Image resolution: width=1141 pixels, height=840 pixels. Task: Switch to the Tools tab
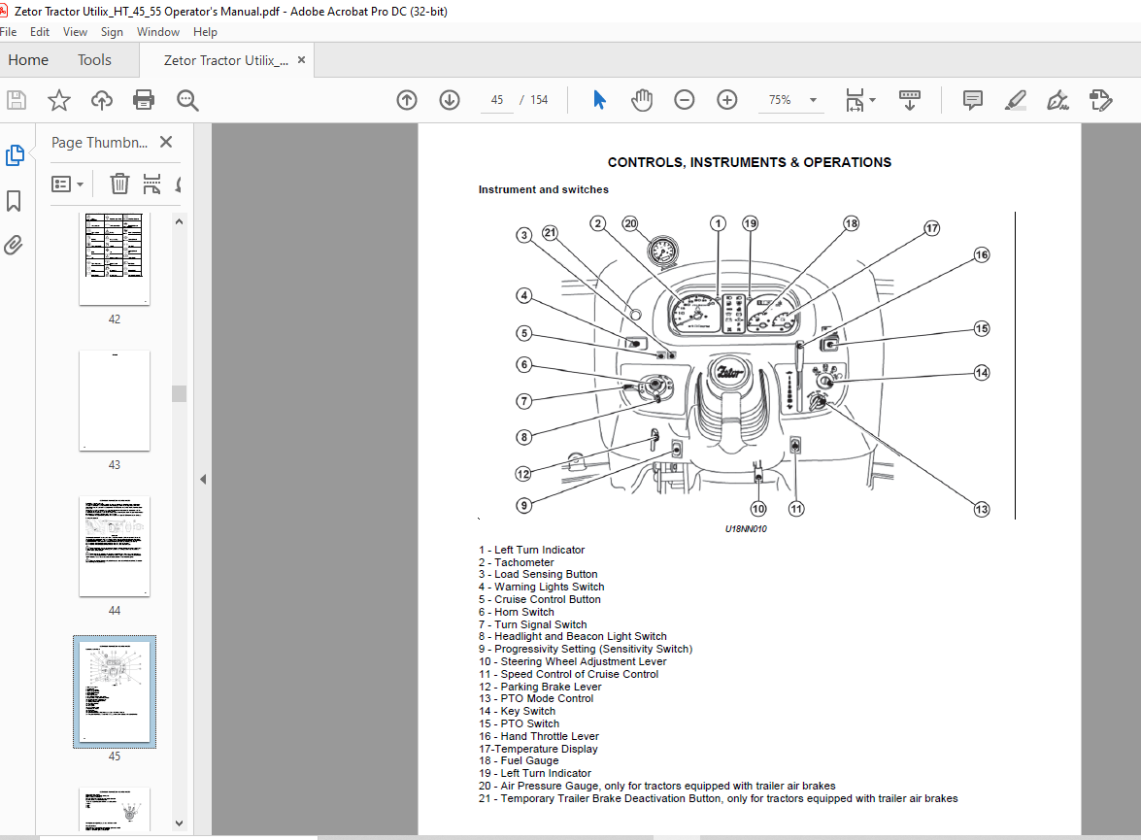coord(94,59)
